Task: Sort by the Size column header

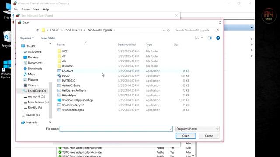Action: 176,44
